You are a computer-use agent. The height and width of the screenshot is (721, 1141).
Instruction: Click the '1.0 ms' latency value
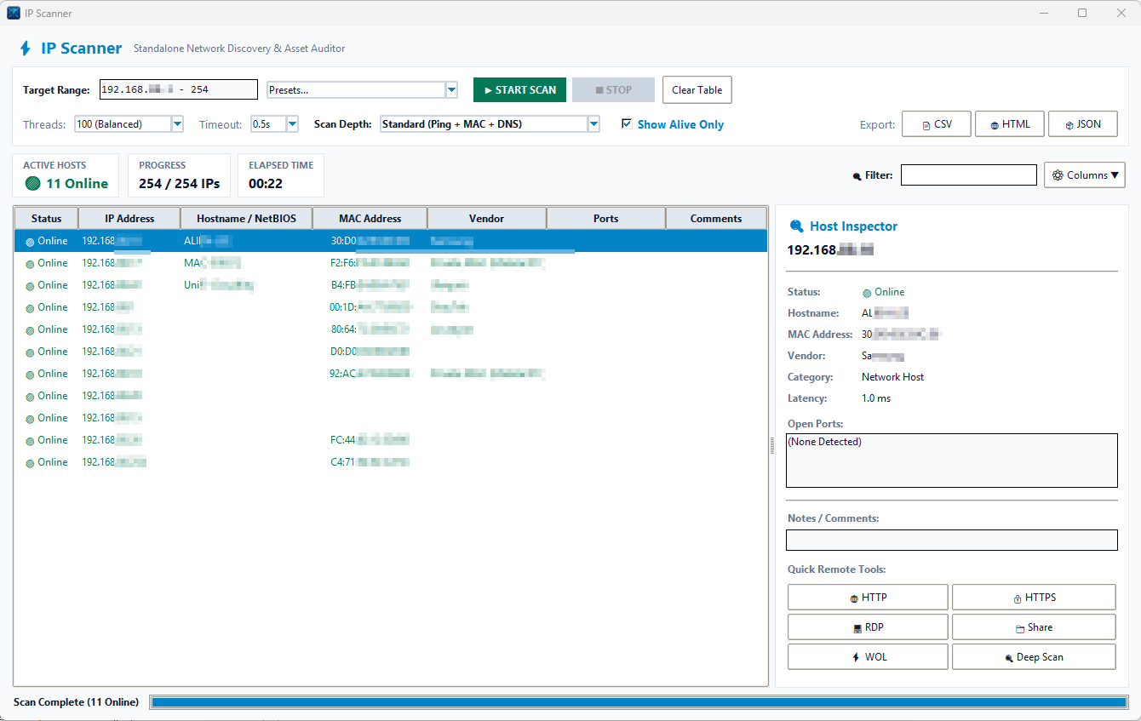coord(876,398)
